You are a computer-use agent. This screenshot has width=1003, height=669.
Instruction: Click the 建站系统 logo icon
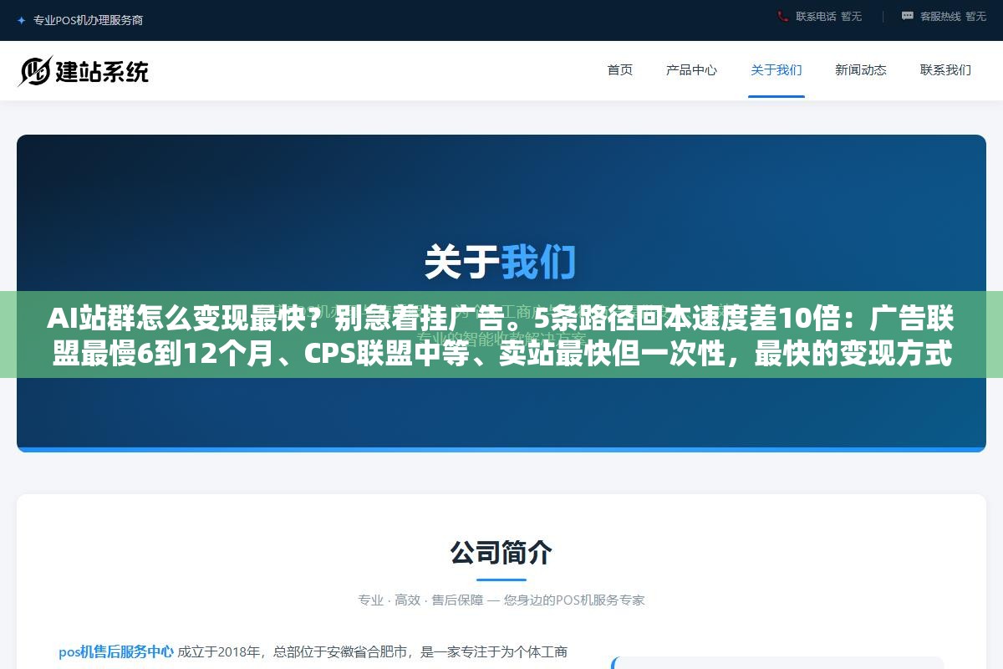tap(34, 71)
